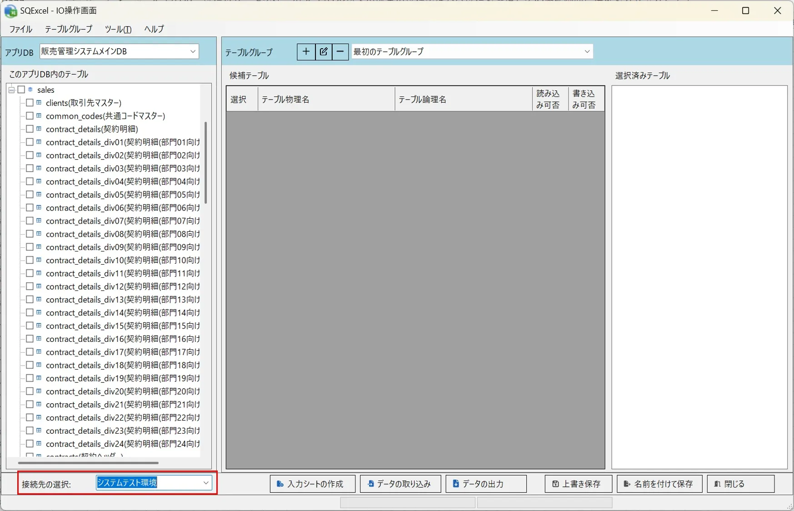
Task: Click the table icon beside contract_details_div24
Action: click(39, 443)
